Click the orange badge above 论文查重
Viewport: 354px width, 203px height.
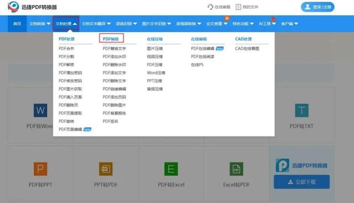coord(227,18)
